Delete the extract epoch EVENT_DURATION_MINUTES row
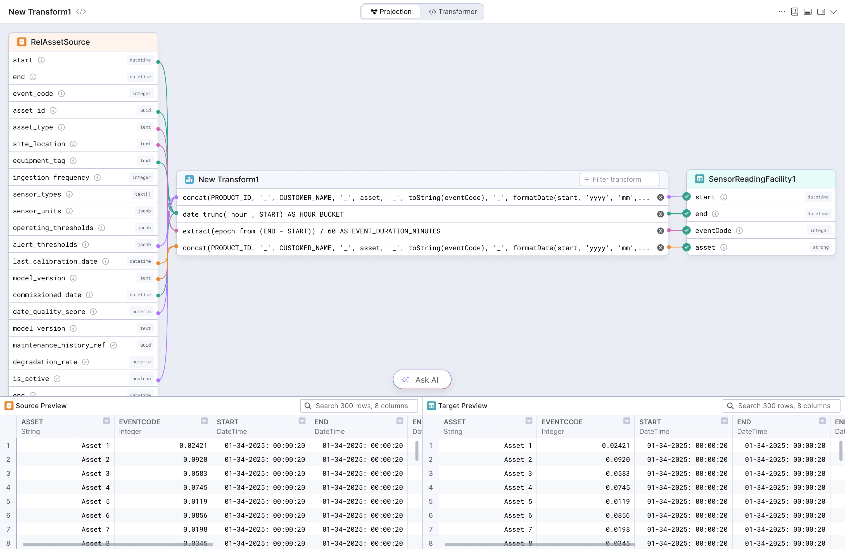This screenshot has width=845, height=549. pos(660,231)
